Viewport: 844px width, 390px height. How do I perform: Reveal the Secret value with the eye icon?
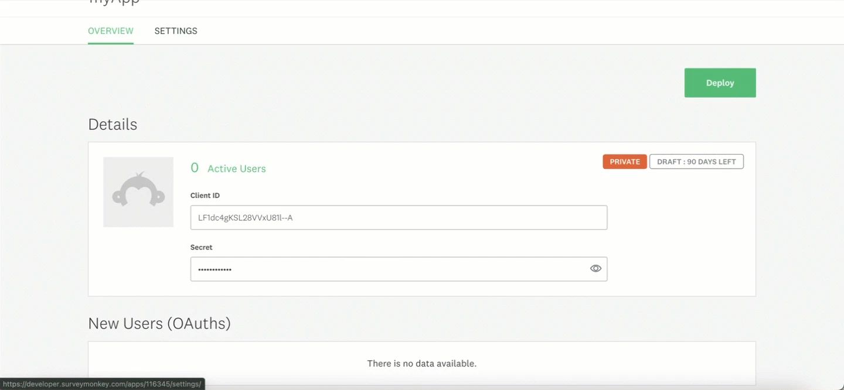[595, 268]
